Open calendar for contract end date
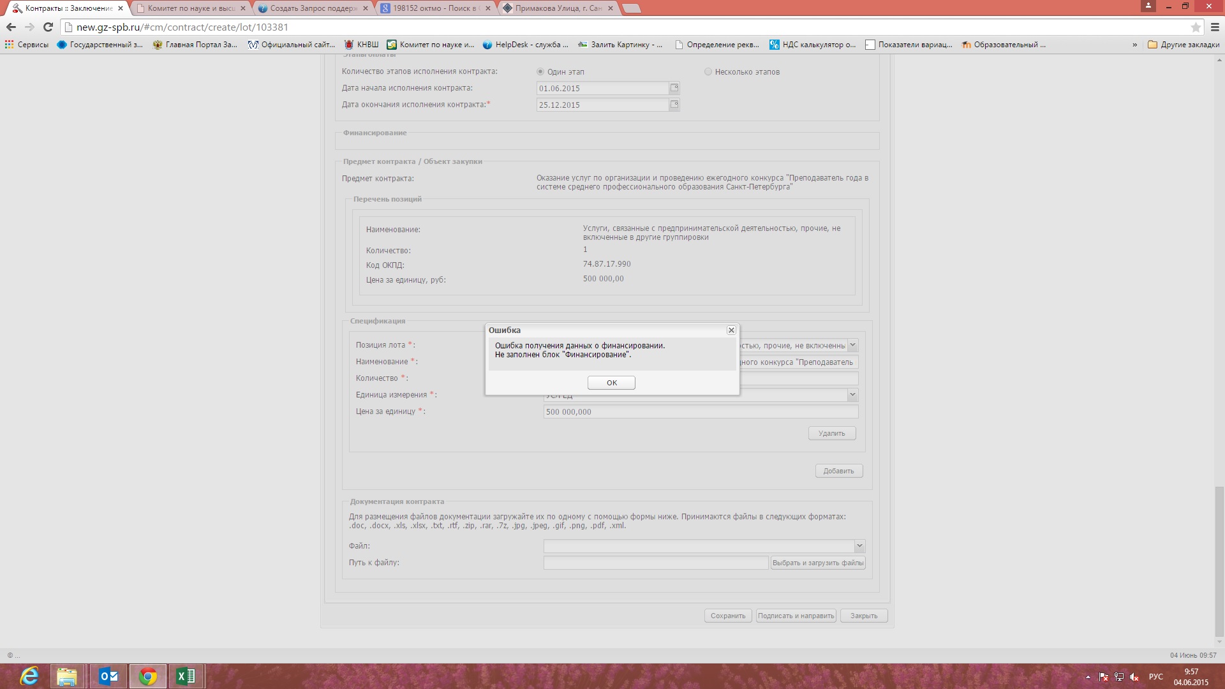The width and height of the screenshot is (1225, 689). coord(674,105)
